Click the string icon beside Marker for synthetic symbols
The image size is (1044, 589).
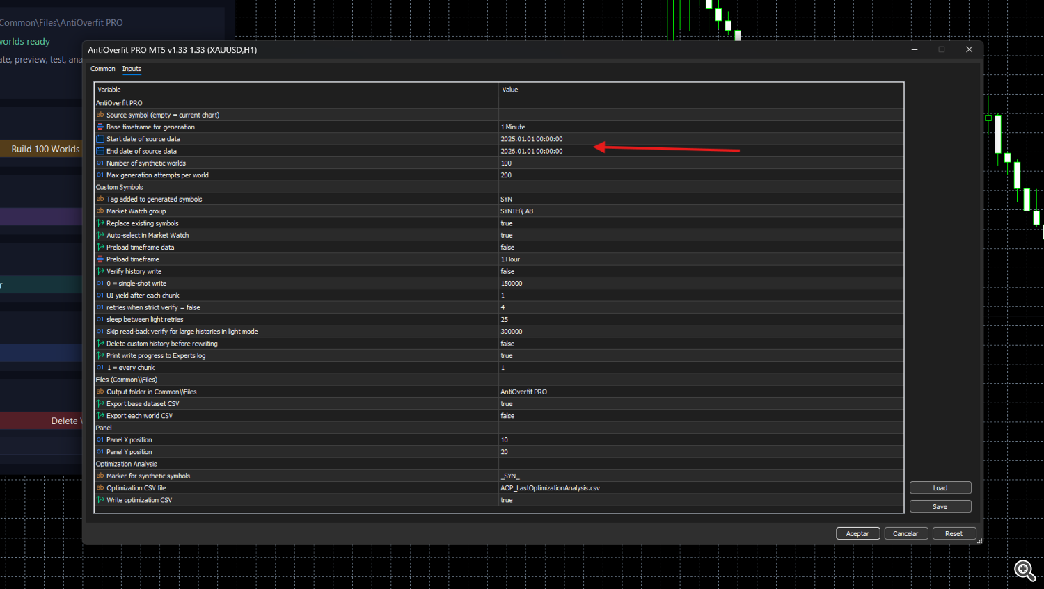click(x=100, y=476)
